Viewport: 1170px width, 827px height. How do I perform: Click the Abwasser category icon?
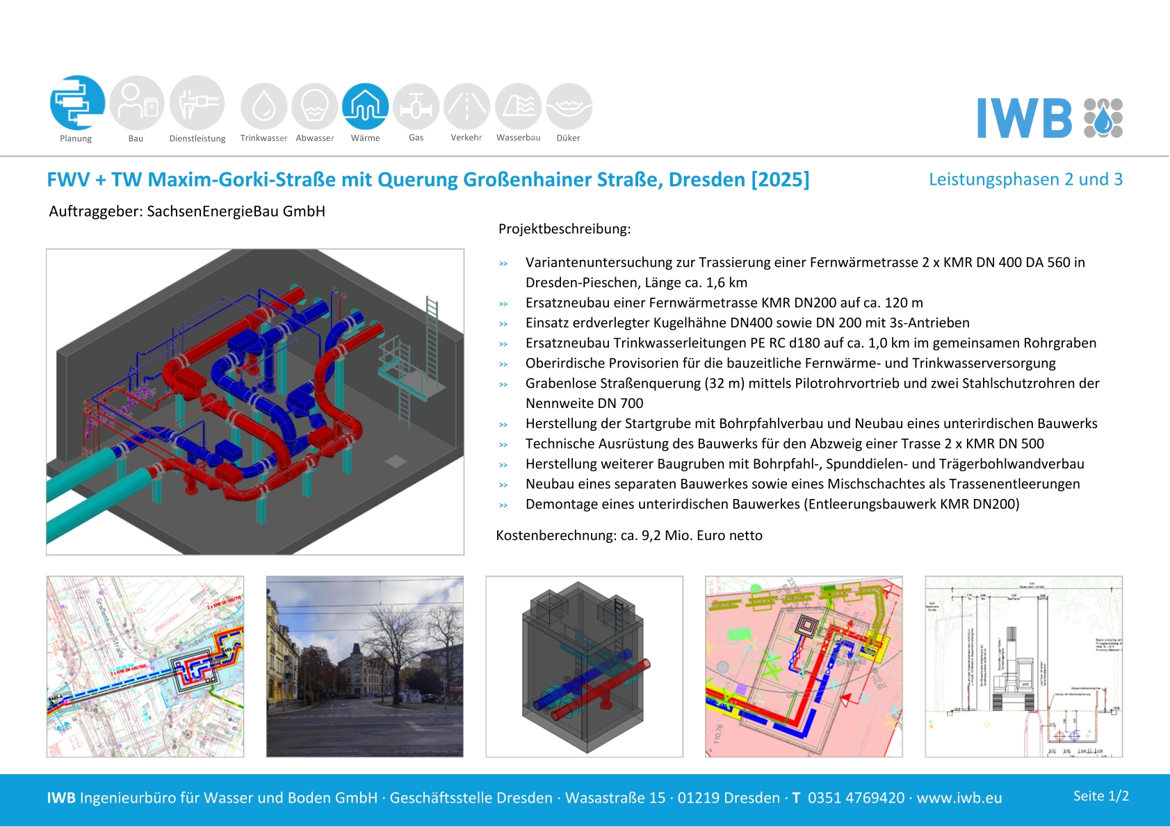pos(315,106)
